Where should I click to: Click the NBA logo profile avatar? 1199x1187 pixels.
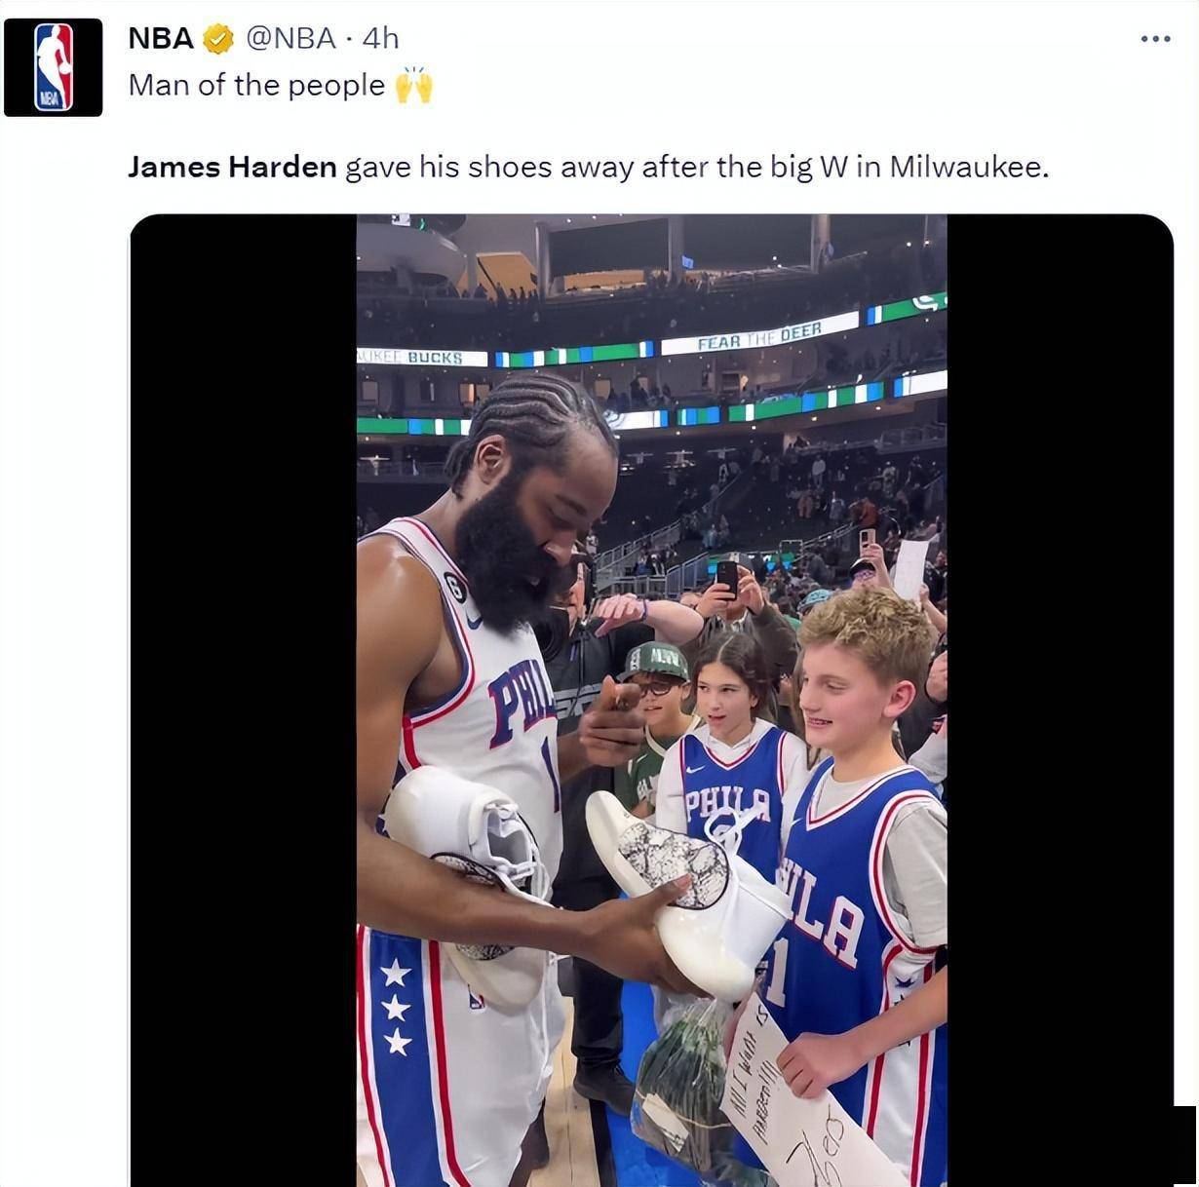[54, 67]
